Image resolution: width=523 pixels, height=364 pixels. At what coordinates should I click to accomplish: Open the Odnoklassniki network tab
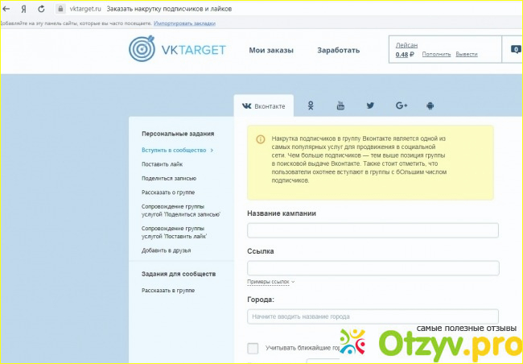[311, 105]
